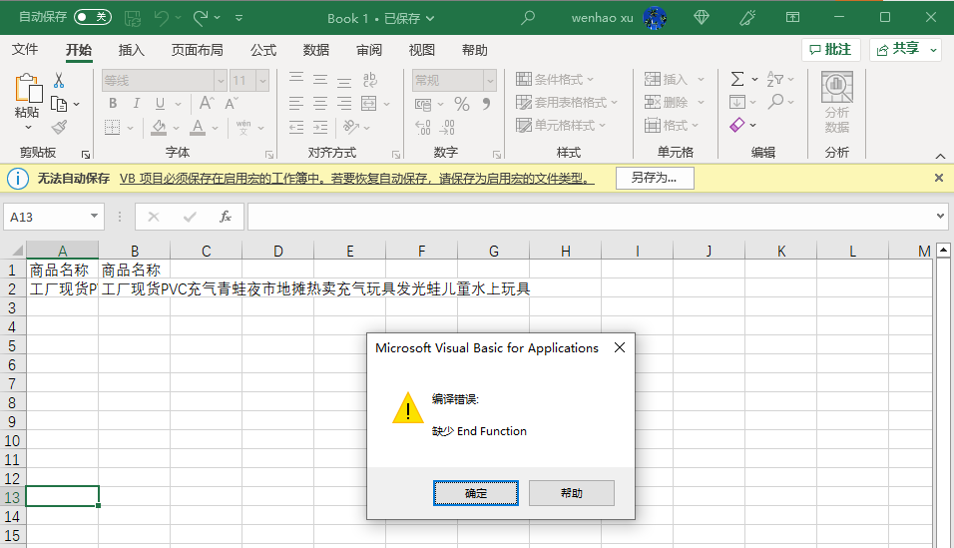Click the Clear eraser icon

[x=736, y=125]
